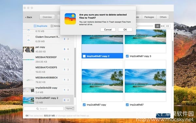
Task: Adjust the thumbnail size slider
Action: (145, 26)
